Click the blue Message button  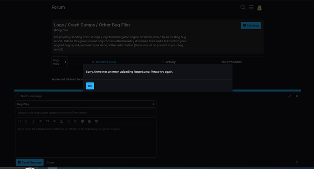[251, 25]
